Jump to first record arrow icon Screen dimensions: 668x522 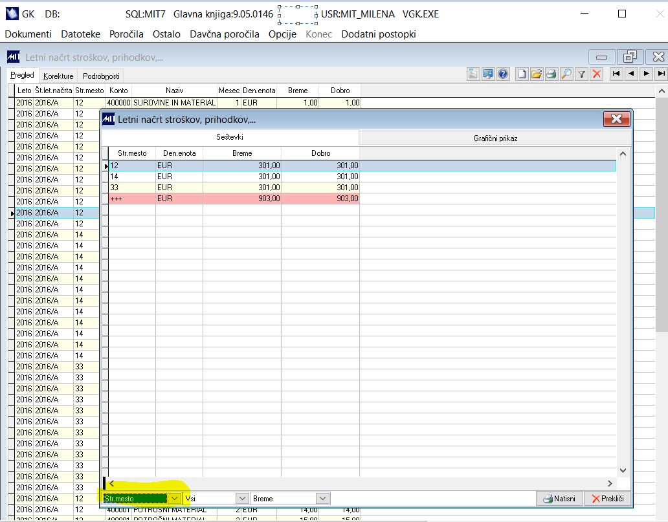pyautogui.click(x=616, y=74)
